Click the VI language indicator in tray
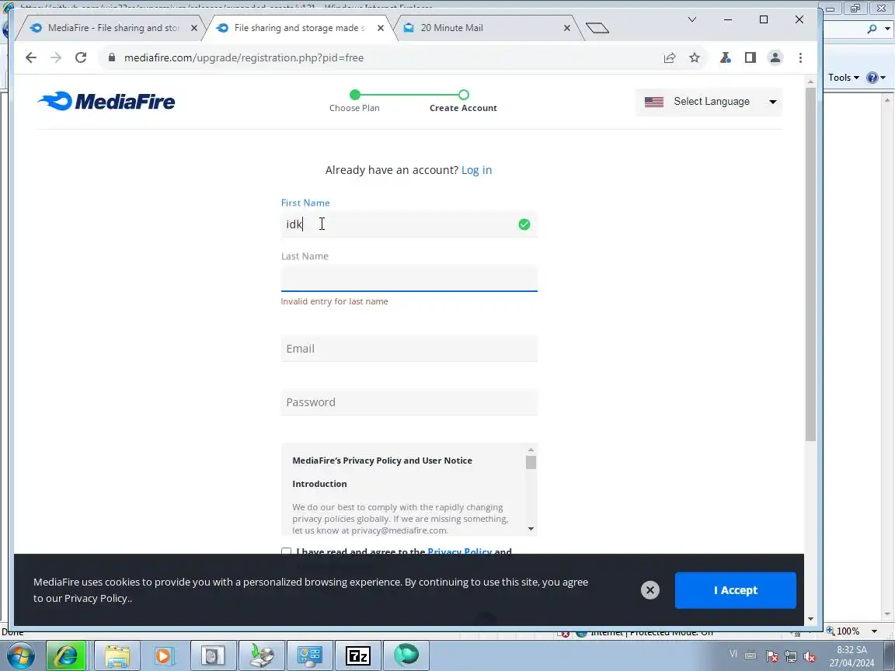The image size is (895, 671). (x=733, y=654)
